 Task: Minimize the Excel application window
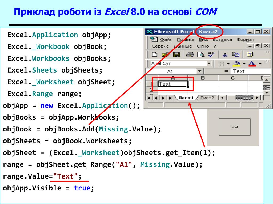click(x=250, y=32)
